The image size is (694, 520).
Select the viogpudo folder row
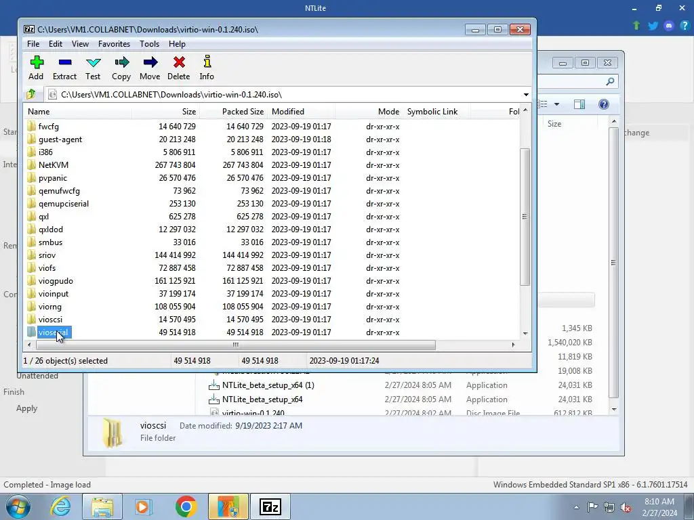(x=272, y=280)
